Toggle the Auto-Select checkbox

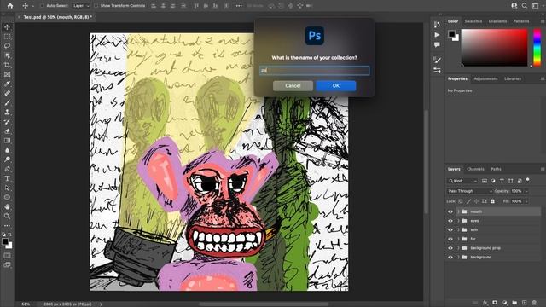tap(42, 6)
